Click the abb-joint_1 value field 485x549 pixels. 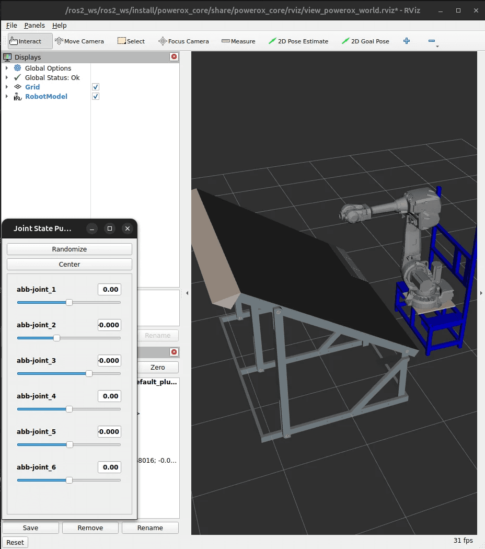109,289
